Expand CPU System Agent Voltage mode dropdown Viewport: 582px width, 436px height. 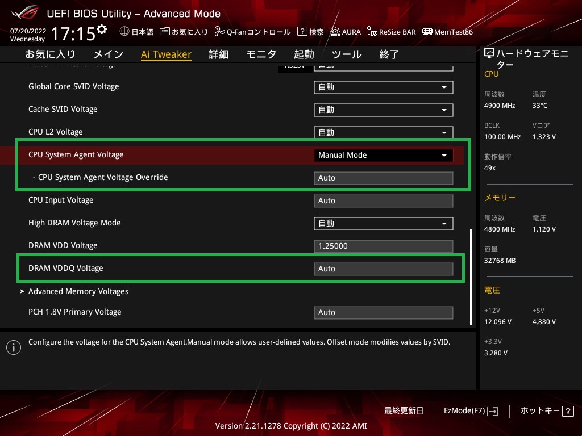point(383,155)
